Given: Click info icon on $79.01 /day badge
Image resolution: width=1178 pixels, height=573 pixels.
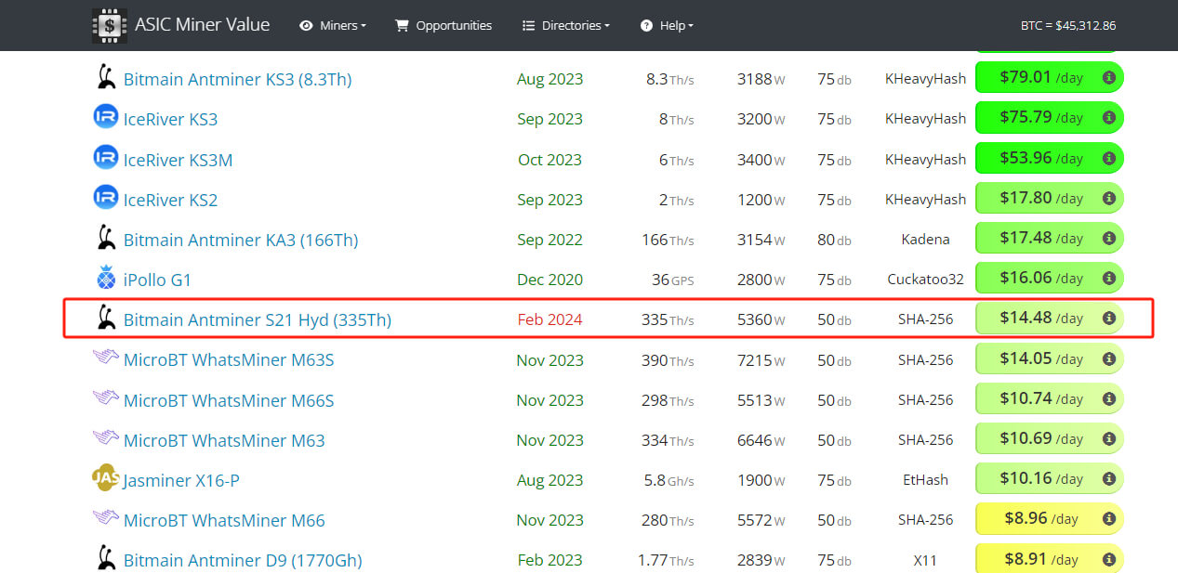Looking at the screenshot, I should [1108, 78].
